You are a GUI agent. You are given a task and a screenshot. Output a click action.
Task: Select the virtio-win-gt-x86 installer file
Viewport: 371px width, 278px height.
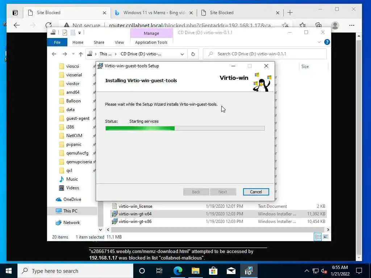(135, 222)
